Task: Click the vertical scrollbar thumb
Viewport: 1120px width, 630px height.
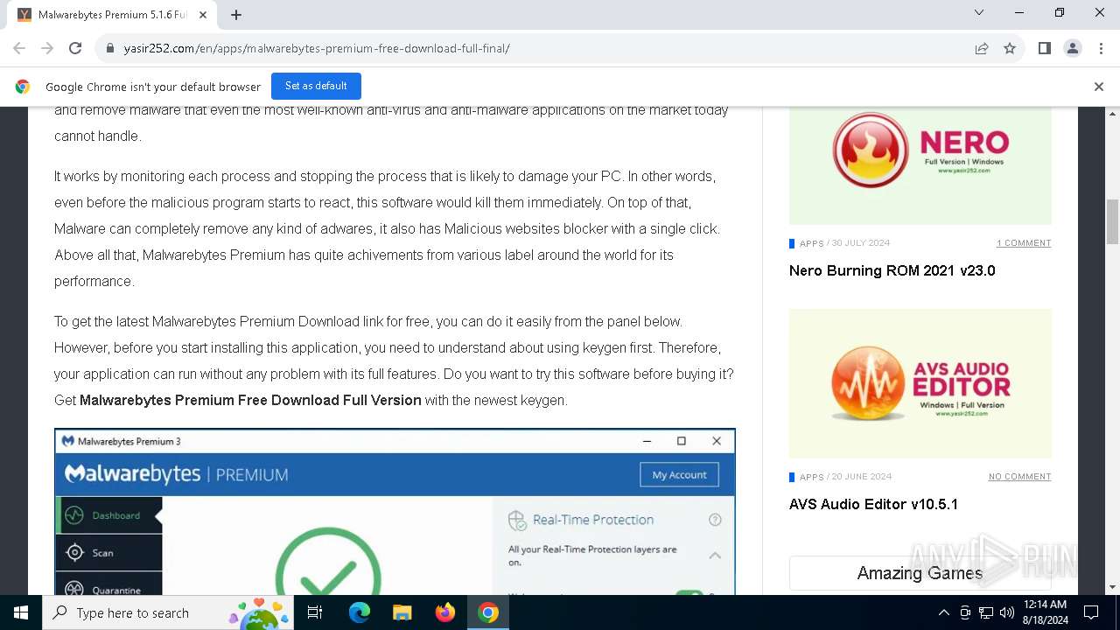Action: click(x=1113, y=221)
